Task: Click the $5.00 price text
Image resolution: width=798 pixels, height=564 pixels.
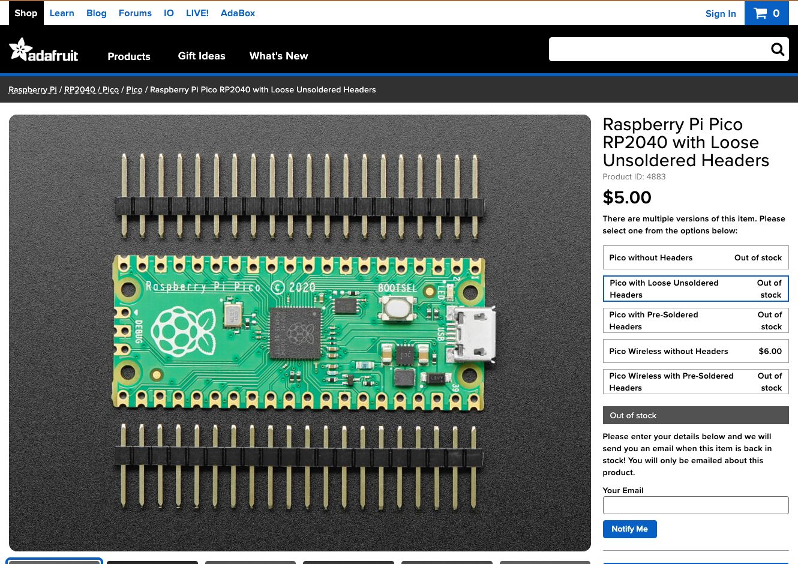Action: pyautogui.click(x=627, y=197)
